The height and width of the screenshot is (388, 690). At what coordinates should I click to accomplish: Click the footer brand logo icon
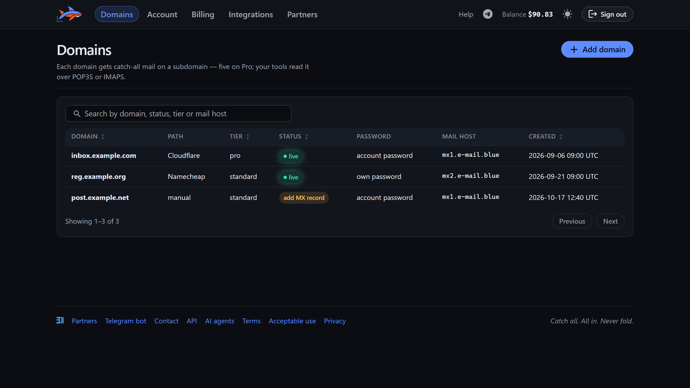[x=60, y=320]
